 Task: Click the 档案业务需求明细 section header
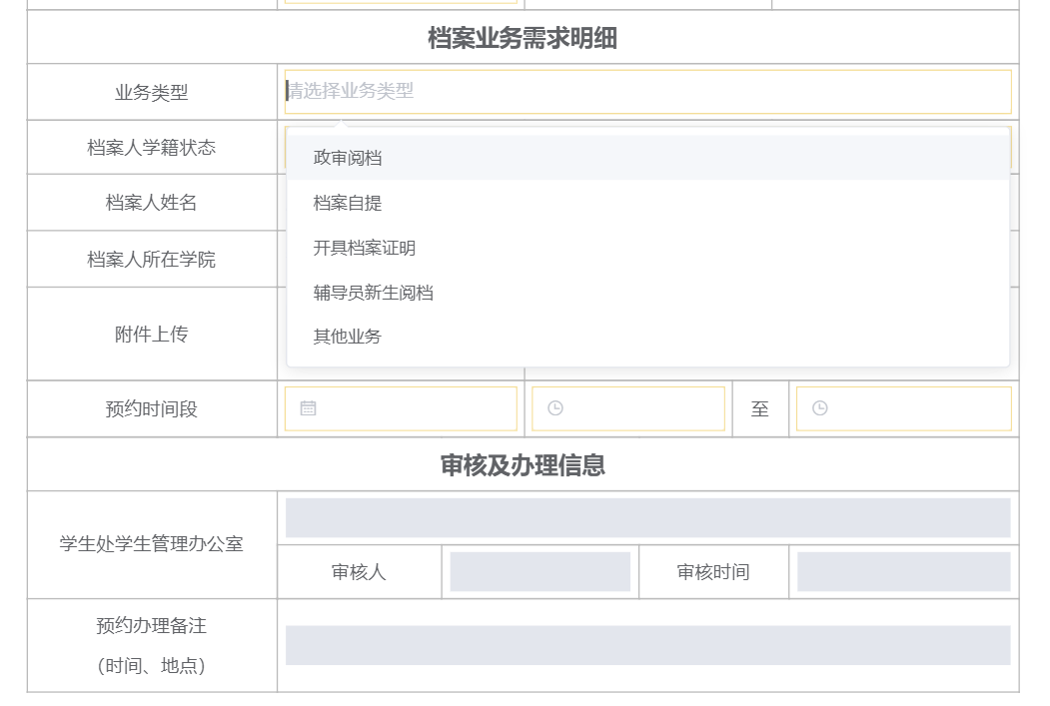[x=523, y=38]
